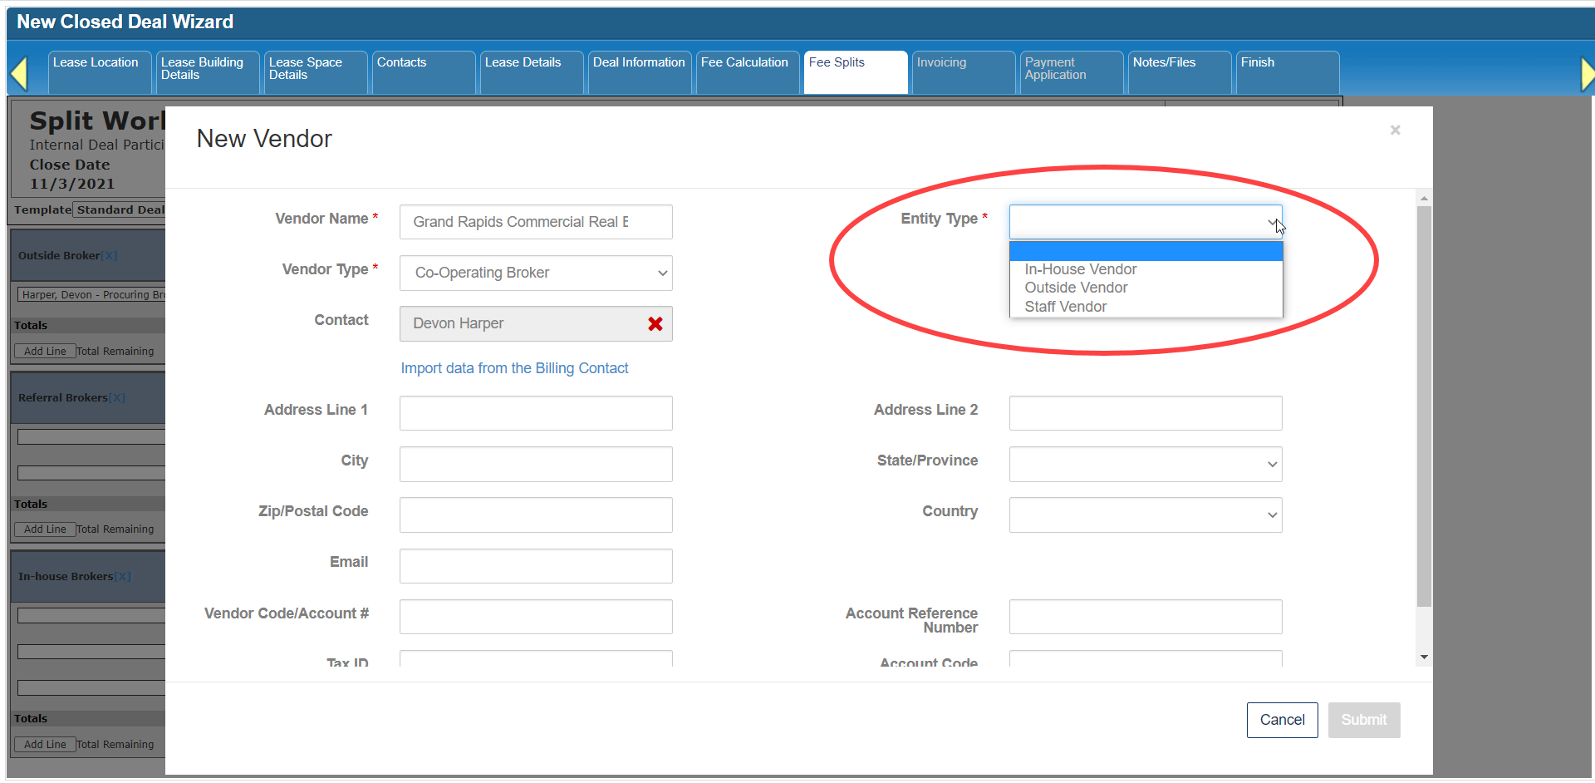Choose Outside Vendor from the list
The width and height of the screenshot is (1595, 783).
pos(1076,288)
